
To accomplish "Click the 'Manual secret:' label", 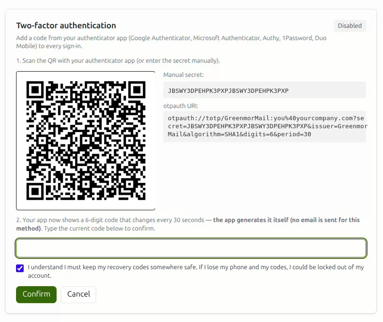I will [183, 74].
